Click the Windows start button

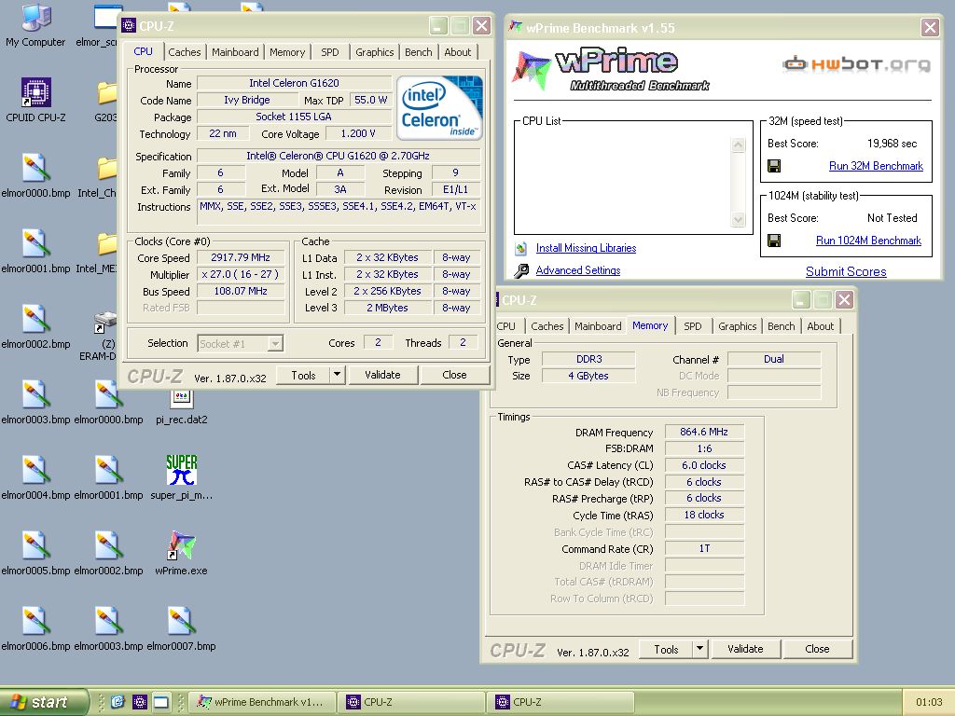click(x=43, y=702)
